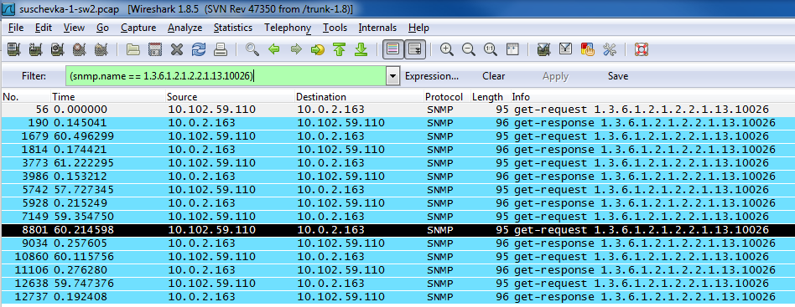
Task: Open help with the lifebuoy icon
Action: pos(642,49)
